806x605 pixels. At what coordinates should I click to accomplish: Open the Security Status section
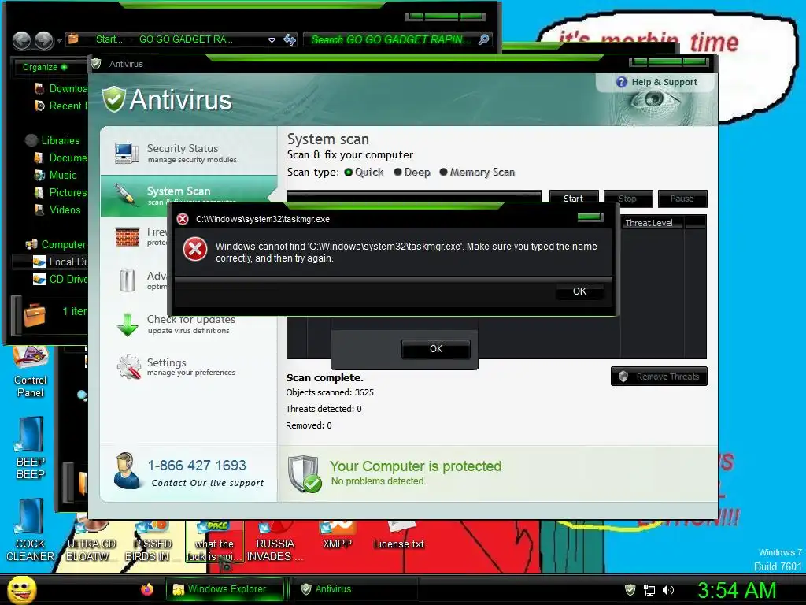(x=189, y=153)
